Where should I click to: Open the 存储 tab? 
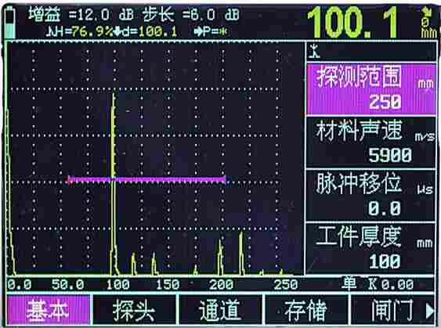pyautogui.click(x=306, y=310)
